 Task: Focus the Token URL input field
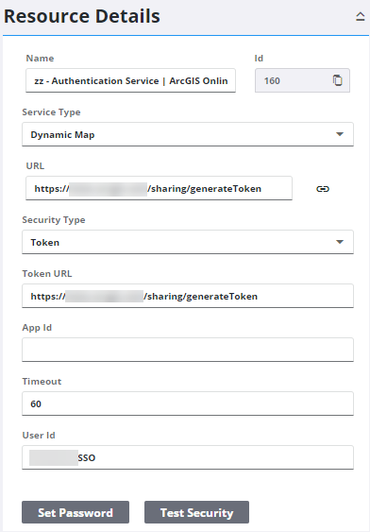[x=188, y=296]
